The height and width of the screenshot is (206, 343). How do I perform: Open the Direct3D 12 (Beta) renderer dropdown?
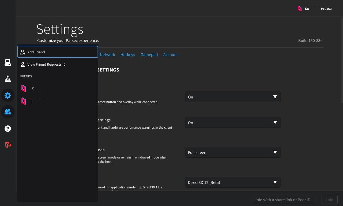pyautogui.click(x=233, y=182)
